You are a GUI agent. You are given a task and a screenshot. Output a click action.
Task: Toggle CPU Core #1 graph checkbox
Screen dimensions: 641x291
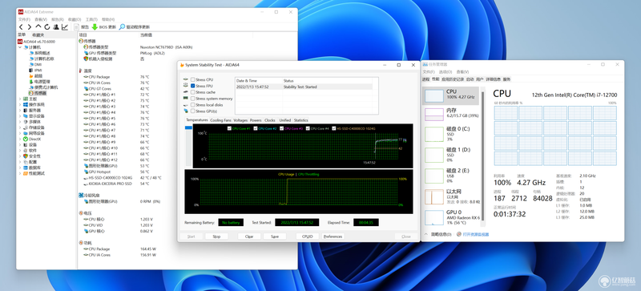(229, 128)
